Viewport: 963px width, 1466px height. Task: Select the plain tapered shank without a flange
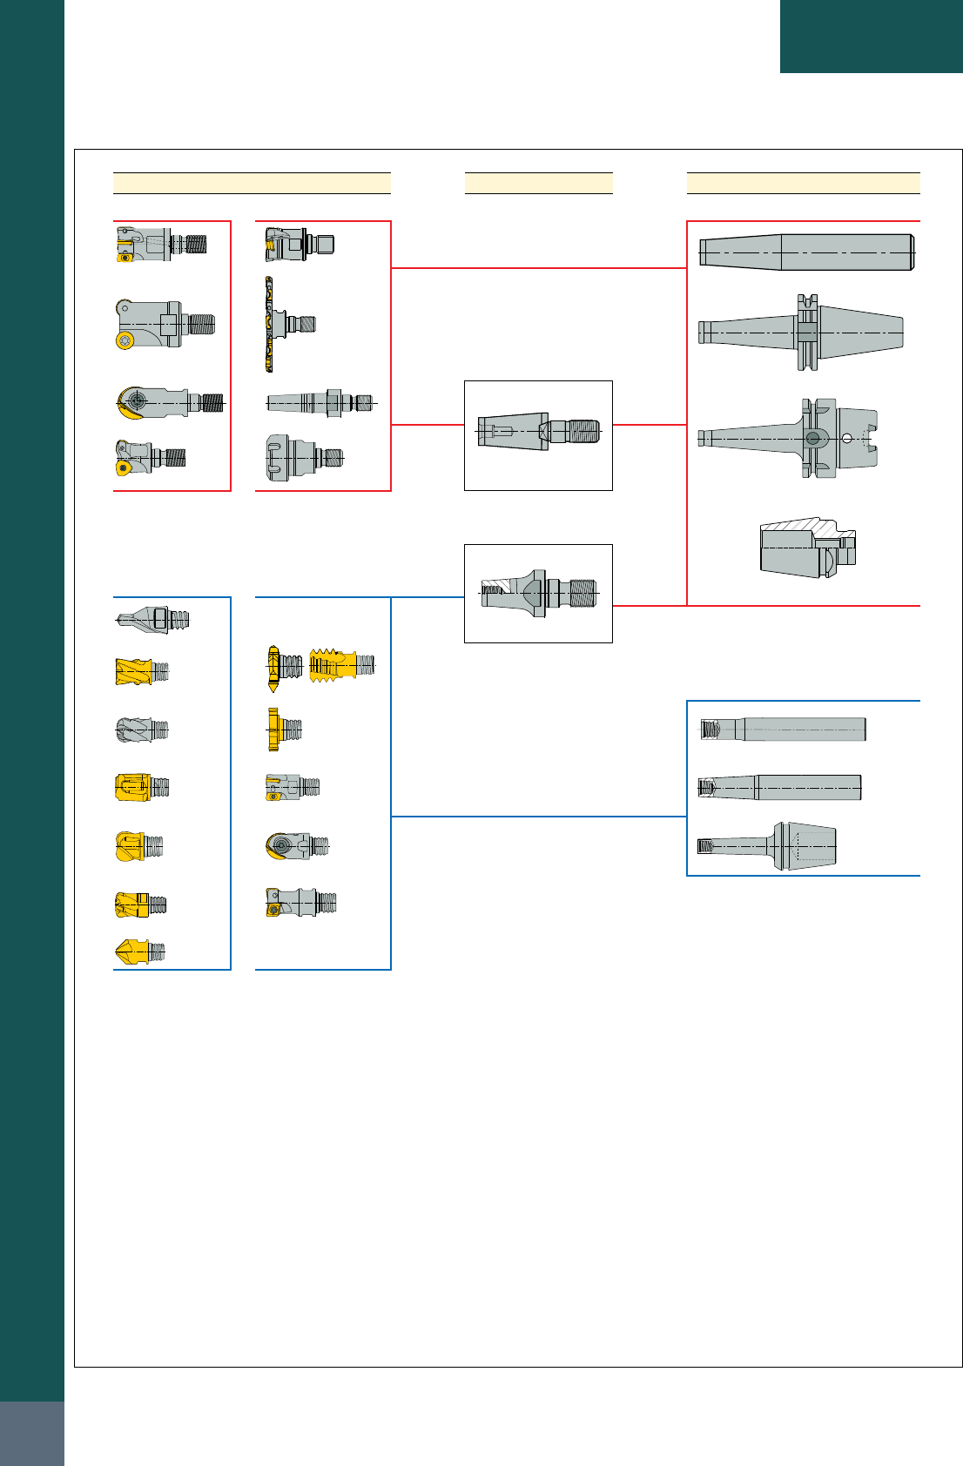coord(807,252)
